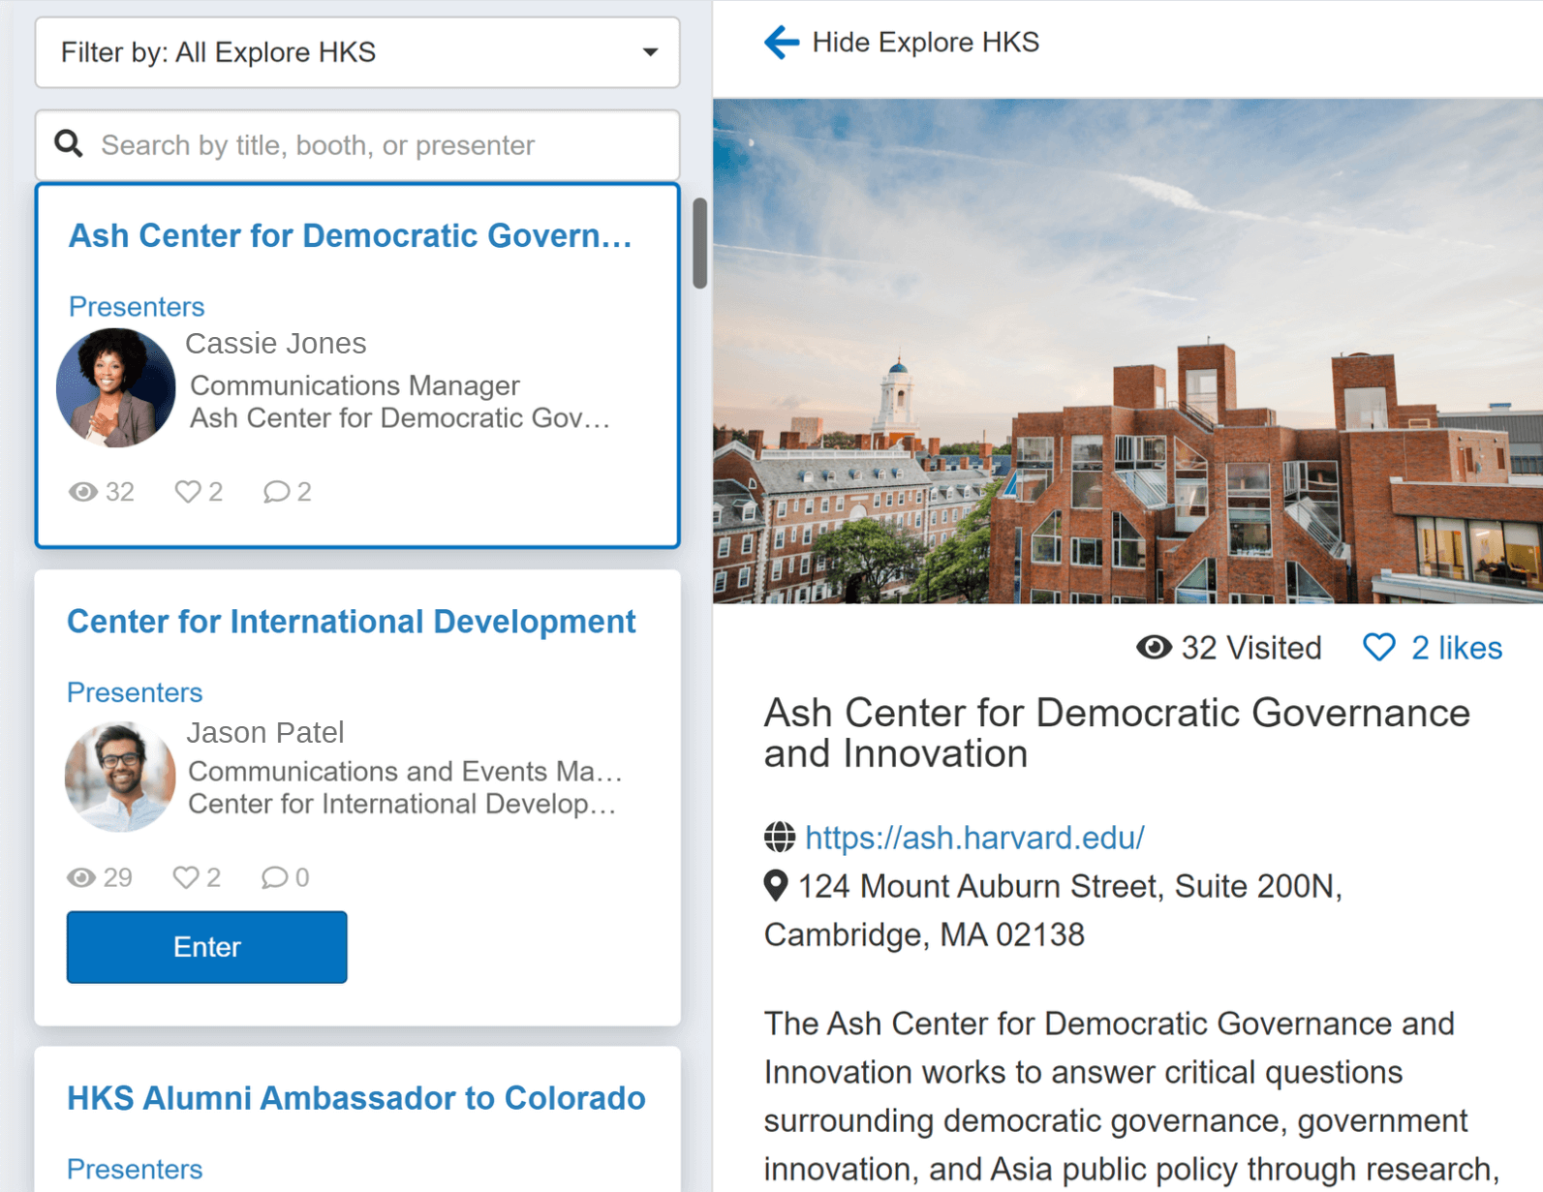Click the magnifying glass search icon
The image size is (1543, 1192).
pyautogui.click(x=69, y=144)
